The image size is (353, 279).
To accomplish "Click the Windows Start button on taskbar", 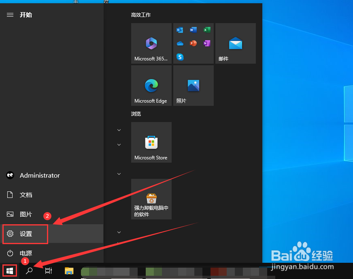I will point(10,270).
